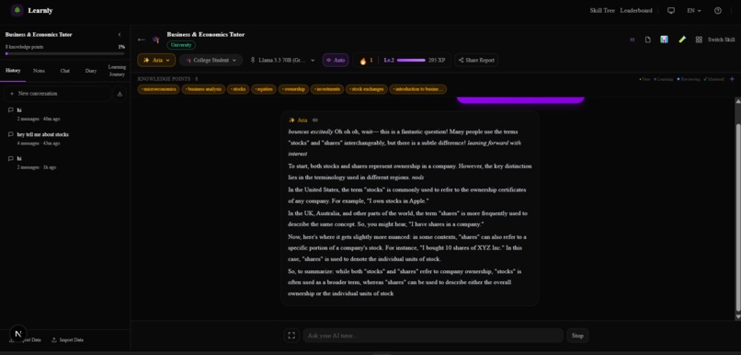
Task: Click the share icon in Share Report
Action: 462,61
